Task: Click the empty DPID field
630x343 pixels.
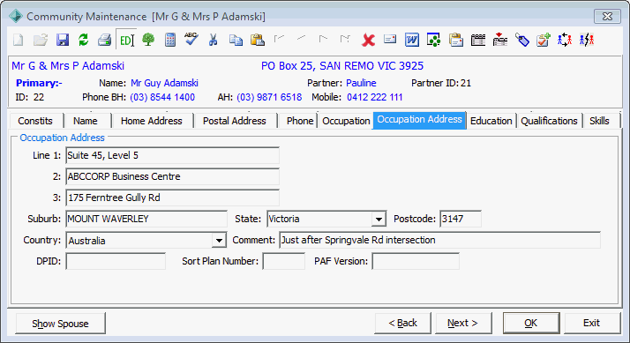Action: point(116,262)
